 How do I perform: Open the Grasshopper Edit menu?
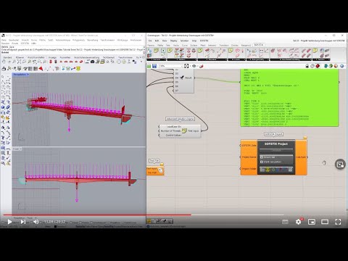pyautogui.click(x=157, y=41)
